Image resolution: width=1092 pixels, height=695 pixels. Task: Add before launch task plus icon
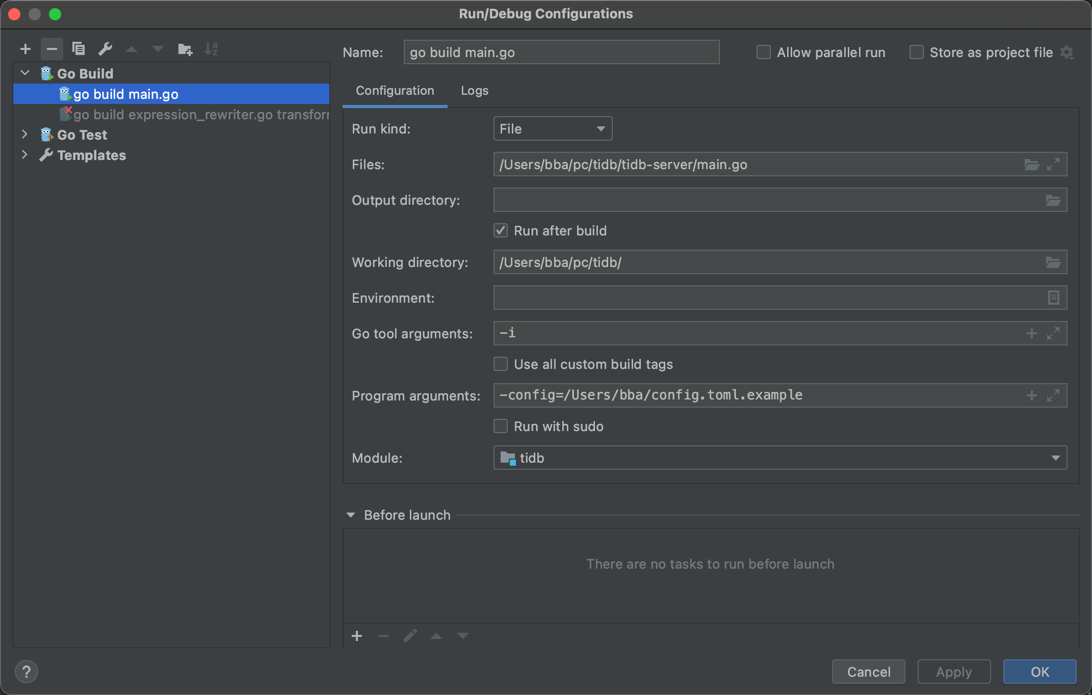357,636
